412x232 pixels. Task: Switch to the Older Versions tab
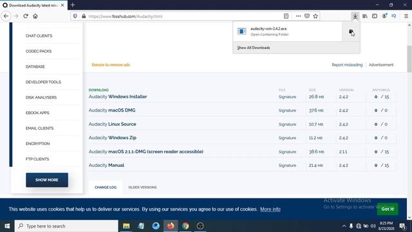[x=142, y=188]
